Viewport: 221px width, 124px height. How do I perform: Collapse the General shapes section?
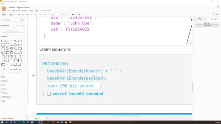(4, 36)
